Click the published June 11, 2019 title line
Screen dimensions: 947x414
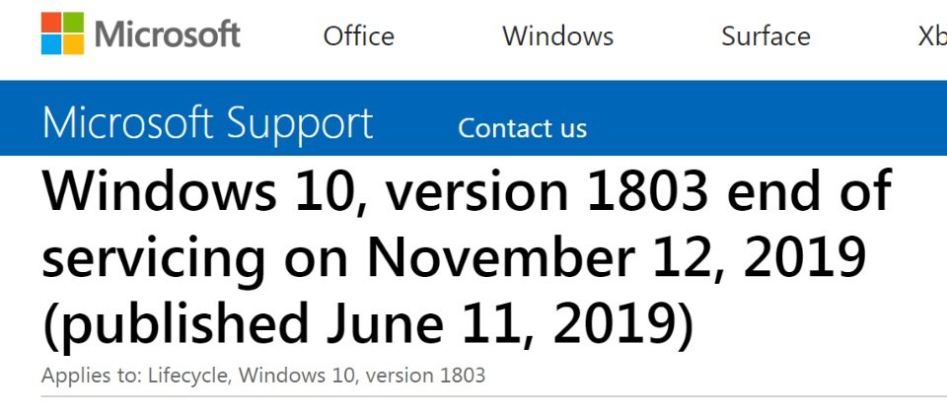[368, 326]
